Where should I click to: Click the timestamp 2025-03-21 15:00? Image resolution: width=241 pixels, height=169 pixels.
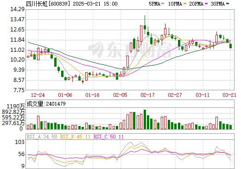click(95, 4)
